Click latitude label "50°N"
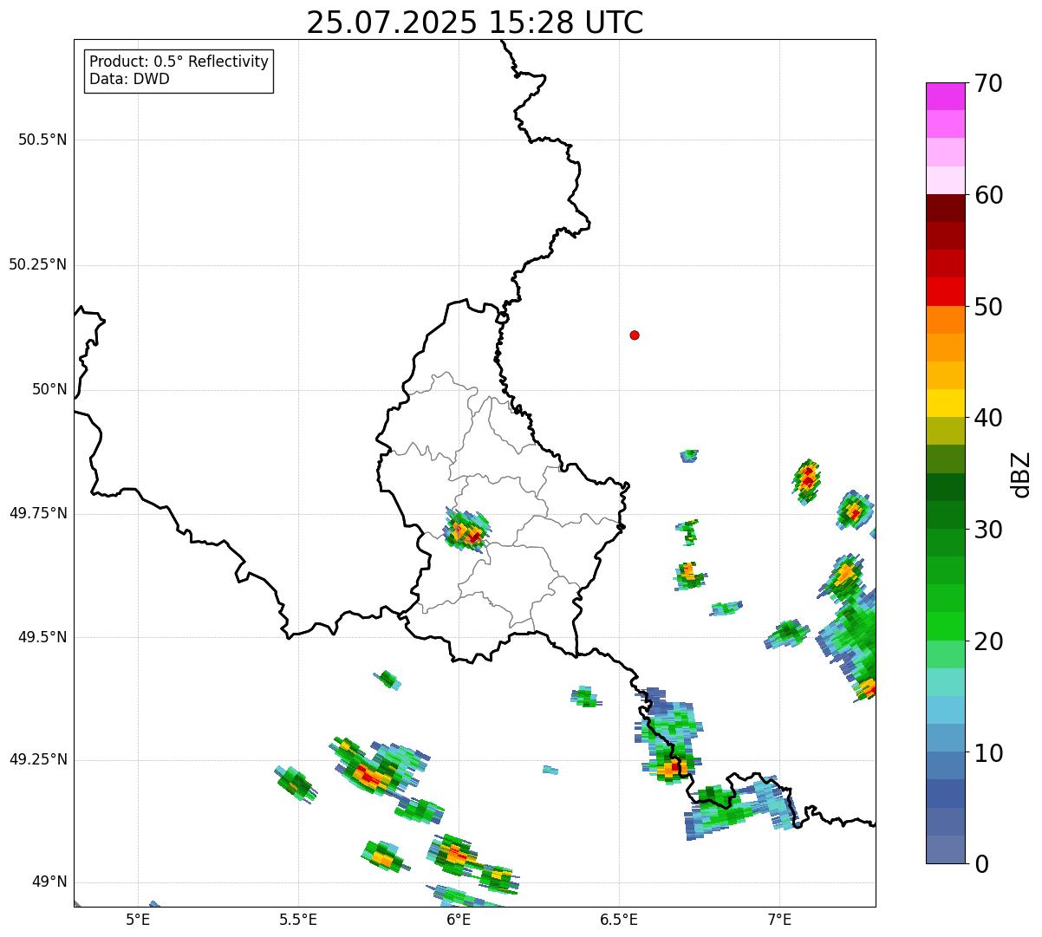 click(49, 389)
